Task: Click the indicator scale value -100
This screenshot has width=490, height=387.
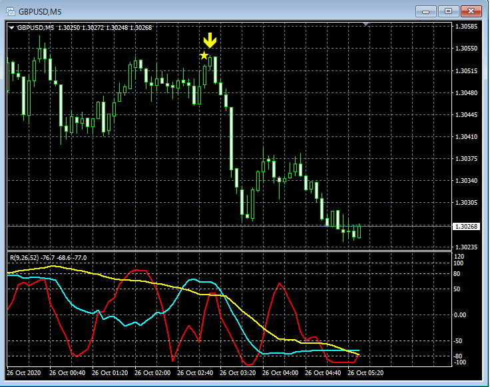Action: click(x=459, y=362)
